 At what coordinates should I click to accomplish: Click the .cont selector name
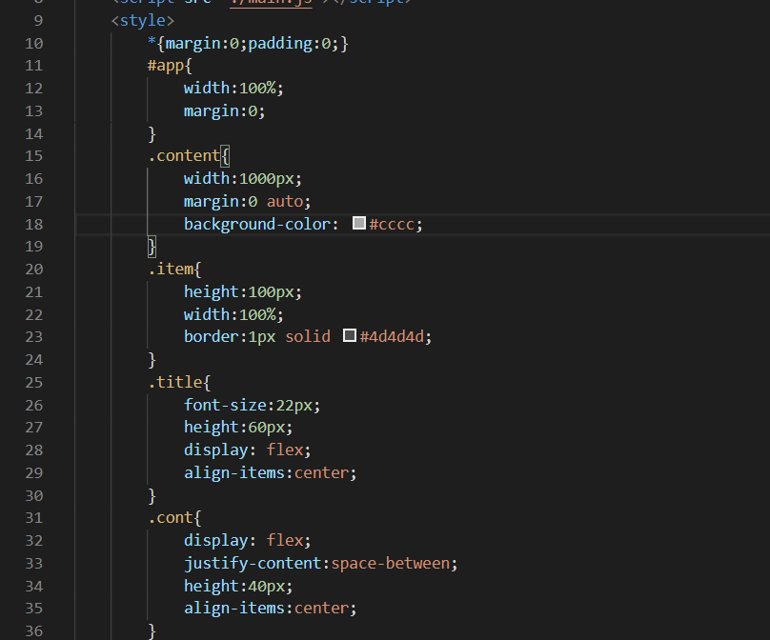[x=168, y=517]
